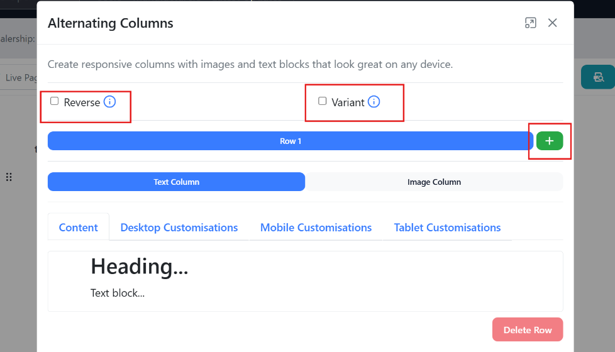This screenshot has height=352, width=615.
Task: Close the Alternating Columns dialog
Action: (552, 23)
